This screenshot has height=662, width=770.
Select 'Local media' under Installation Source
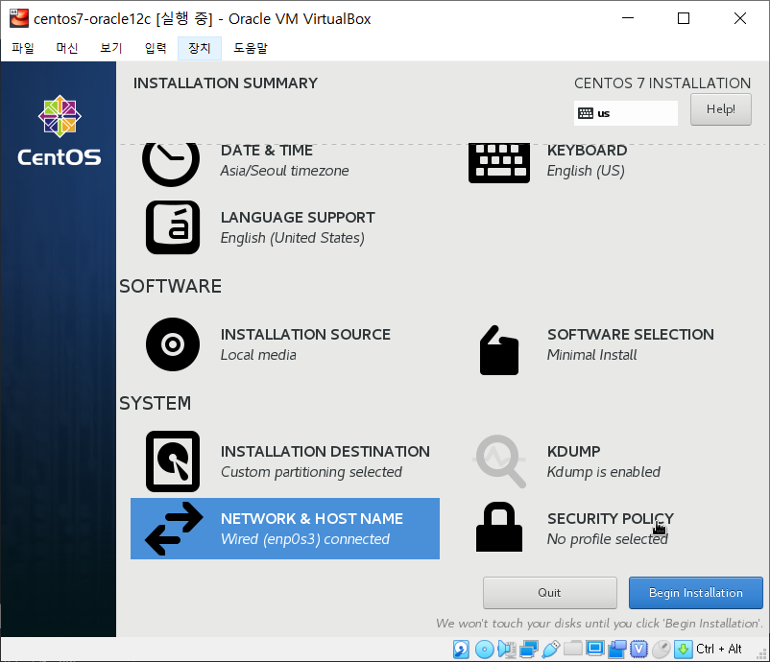tap(258, 355)
